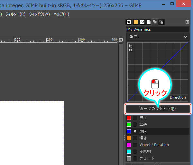Open the Document History page icon
193x165 pixels.
(x=149, y=22)
